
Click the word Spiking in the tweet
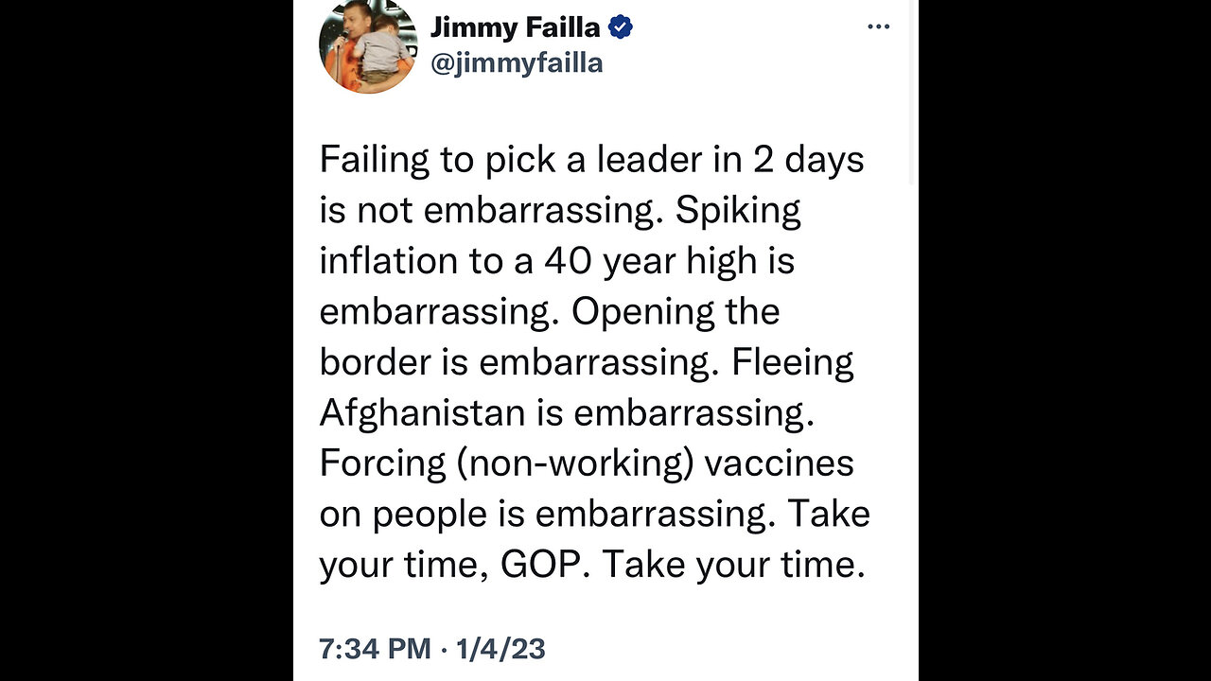coord(738,212)
